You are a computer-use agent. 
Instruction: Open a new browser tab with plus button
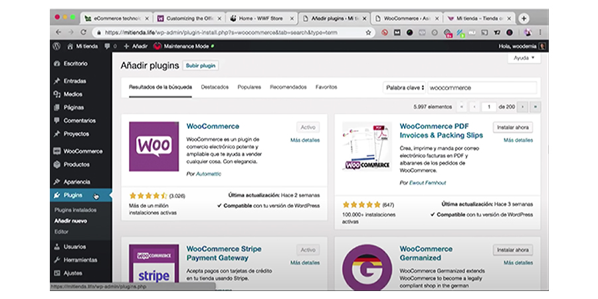[x=524, y=19]
